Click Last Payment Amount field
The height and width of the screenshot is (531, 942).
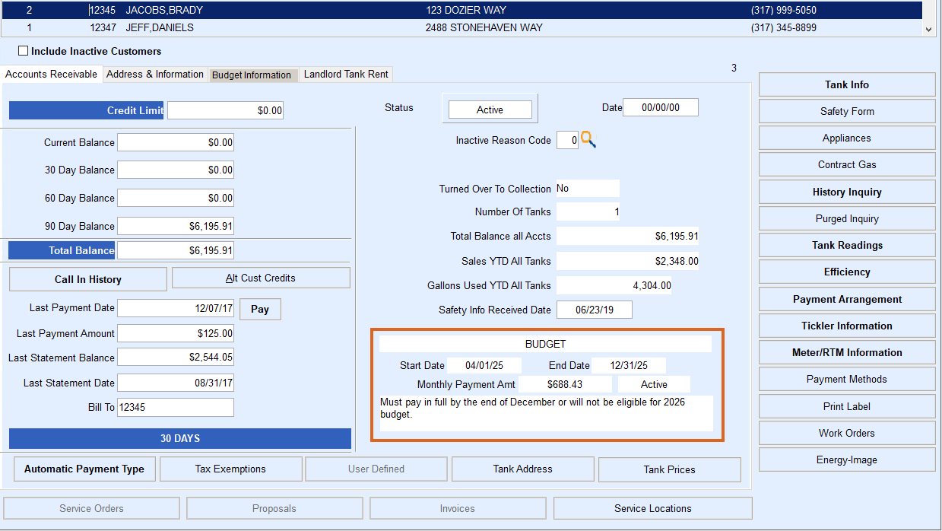tap(176, 333)
